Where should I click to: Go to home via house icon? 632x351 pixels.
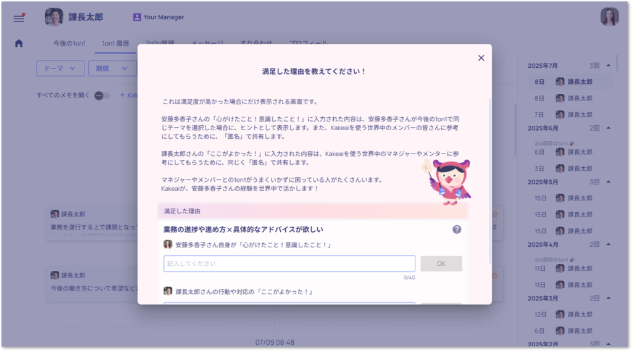pos(19,44)
